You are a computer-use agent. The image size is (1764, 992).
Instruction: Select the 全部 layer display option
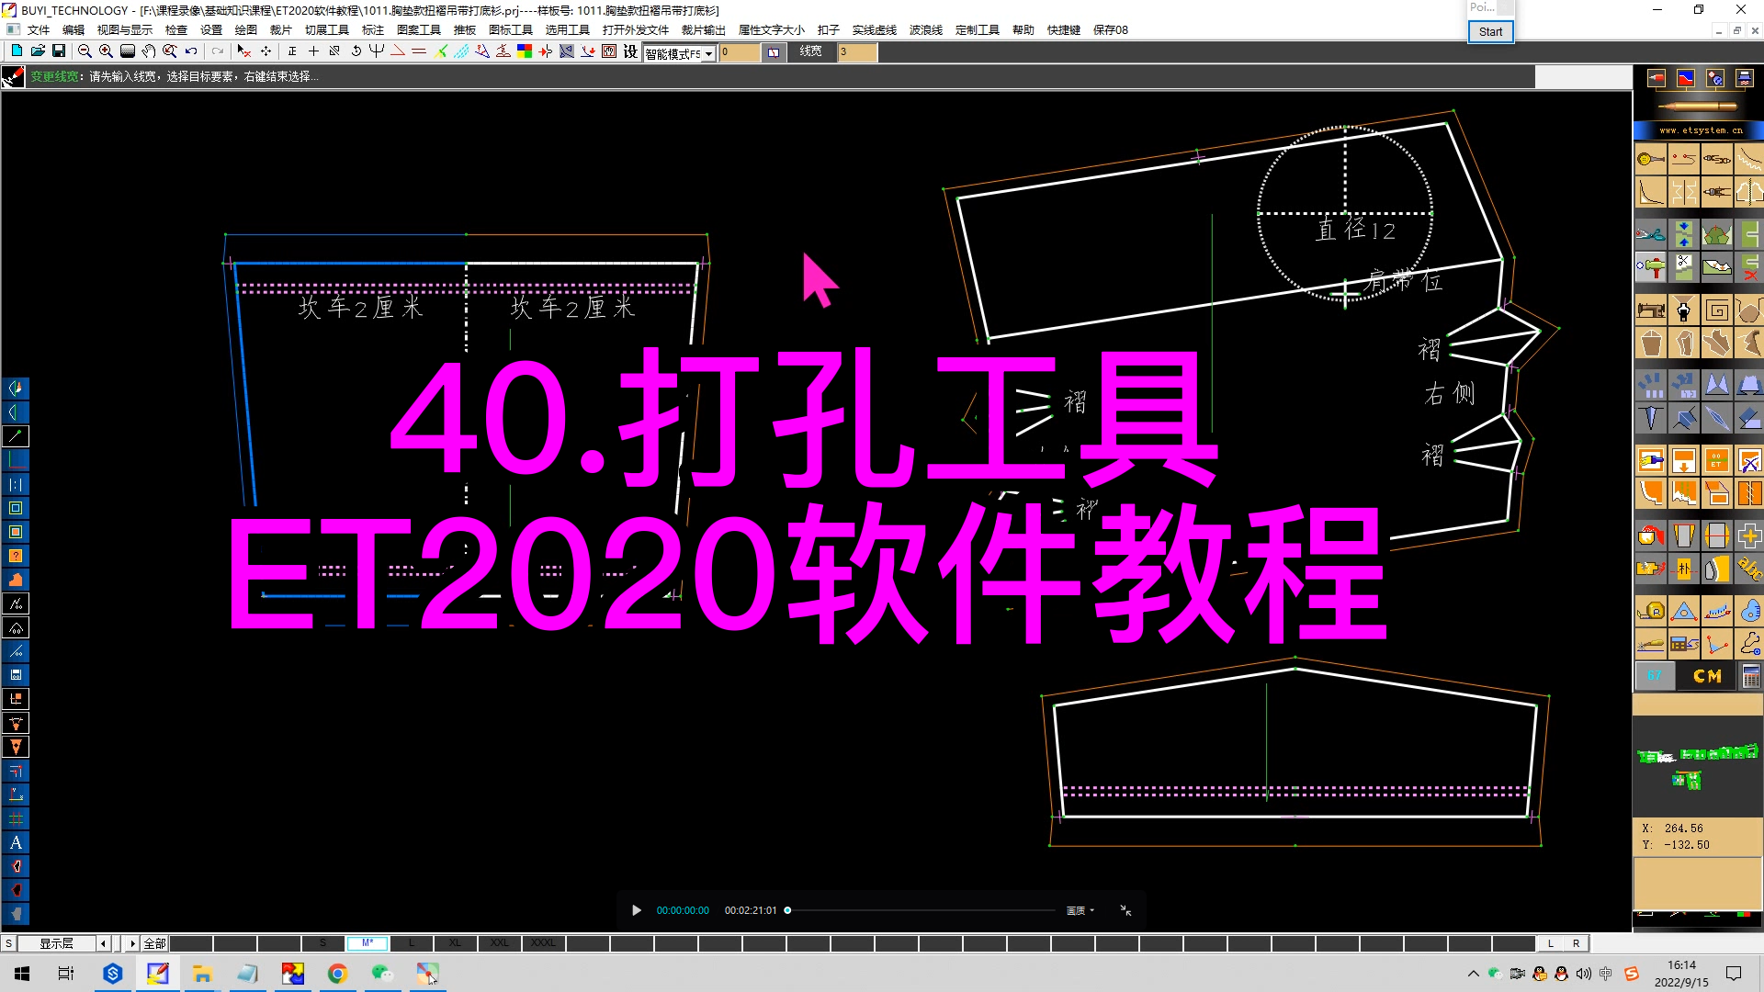153,942
